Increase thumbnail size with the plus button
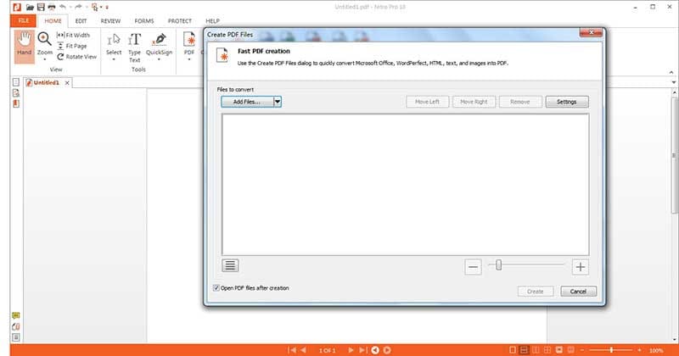The image size is (679, 356). [581, 267]
